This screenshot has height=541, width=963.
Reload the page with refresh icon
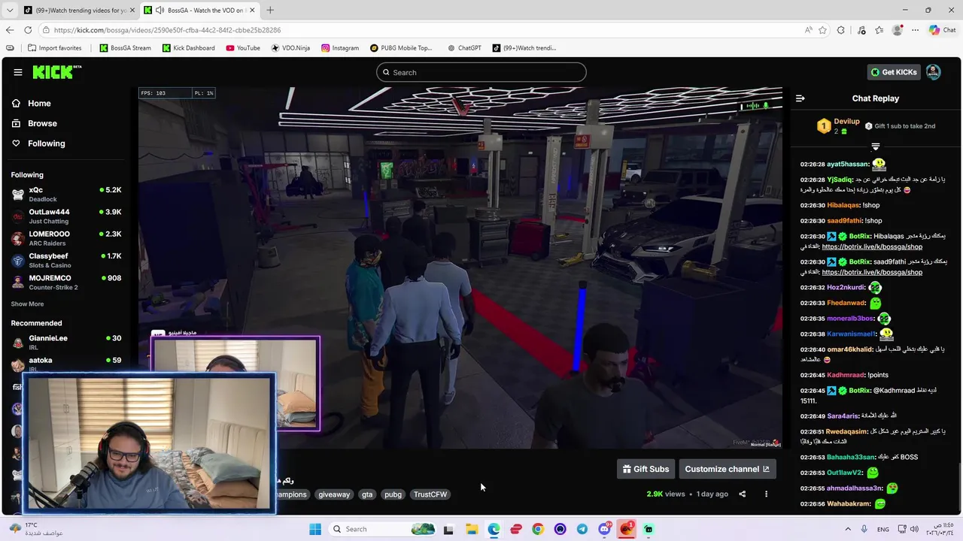click(28, 30)
